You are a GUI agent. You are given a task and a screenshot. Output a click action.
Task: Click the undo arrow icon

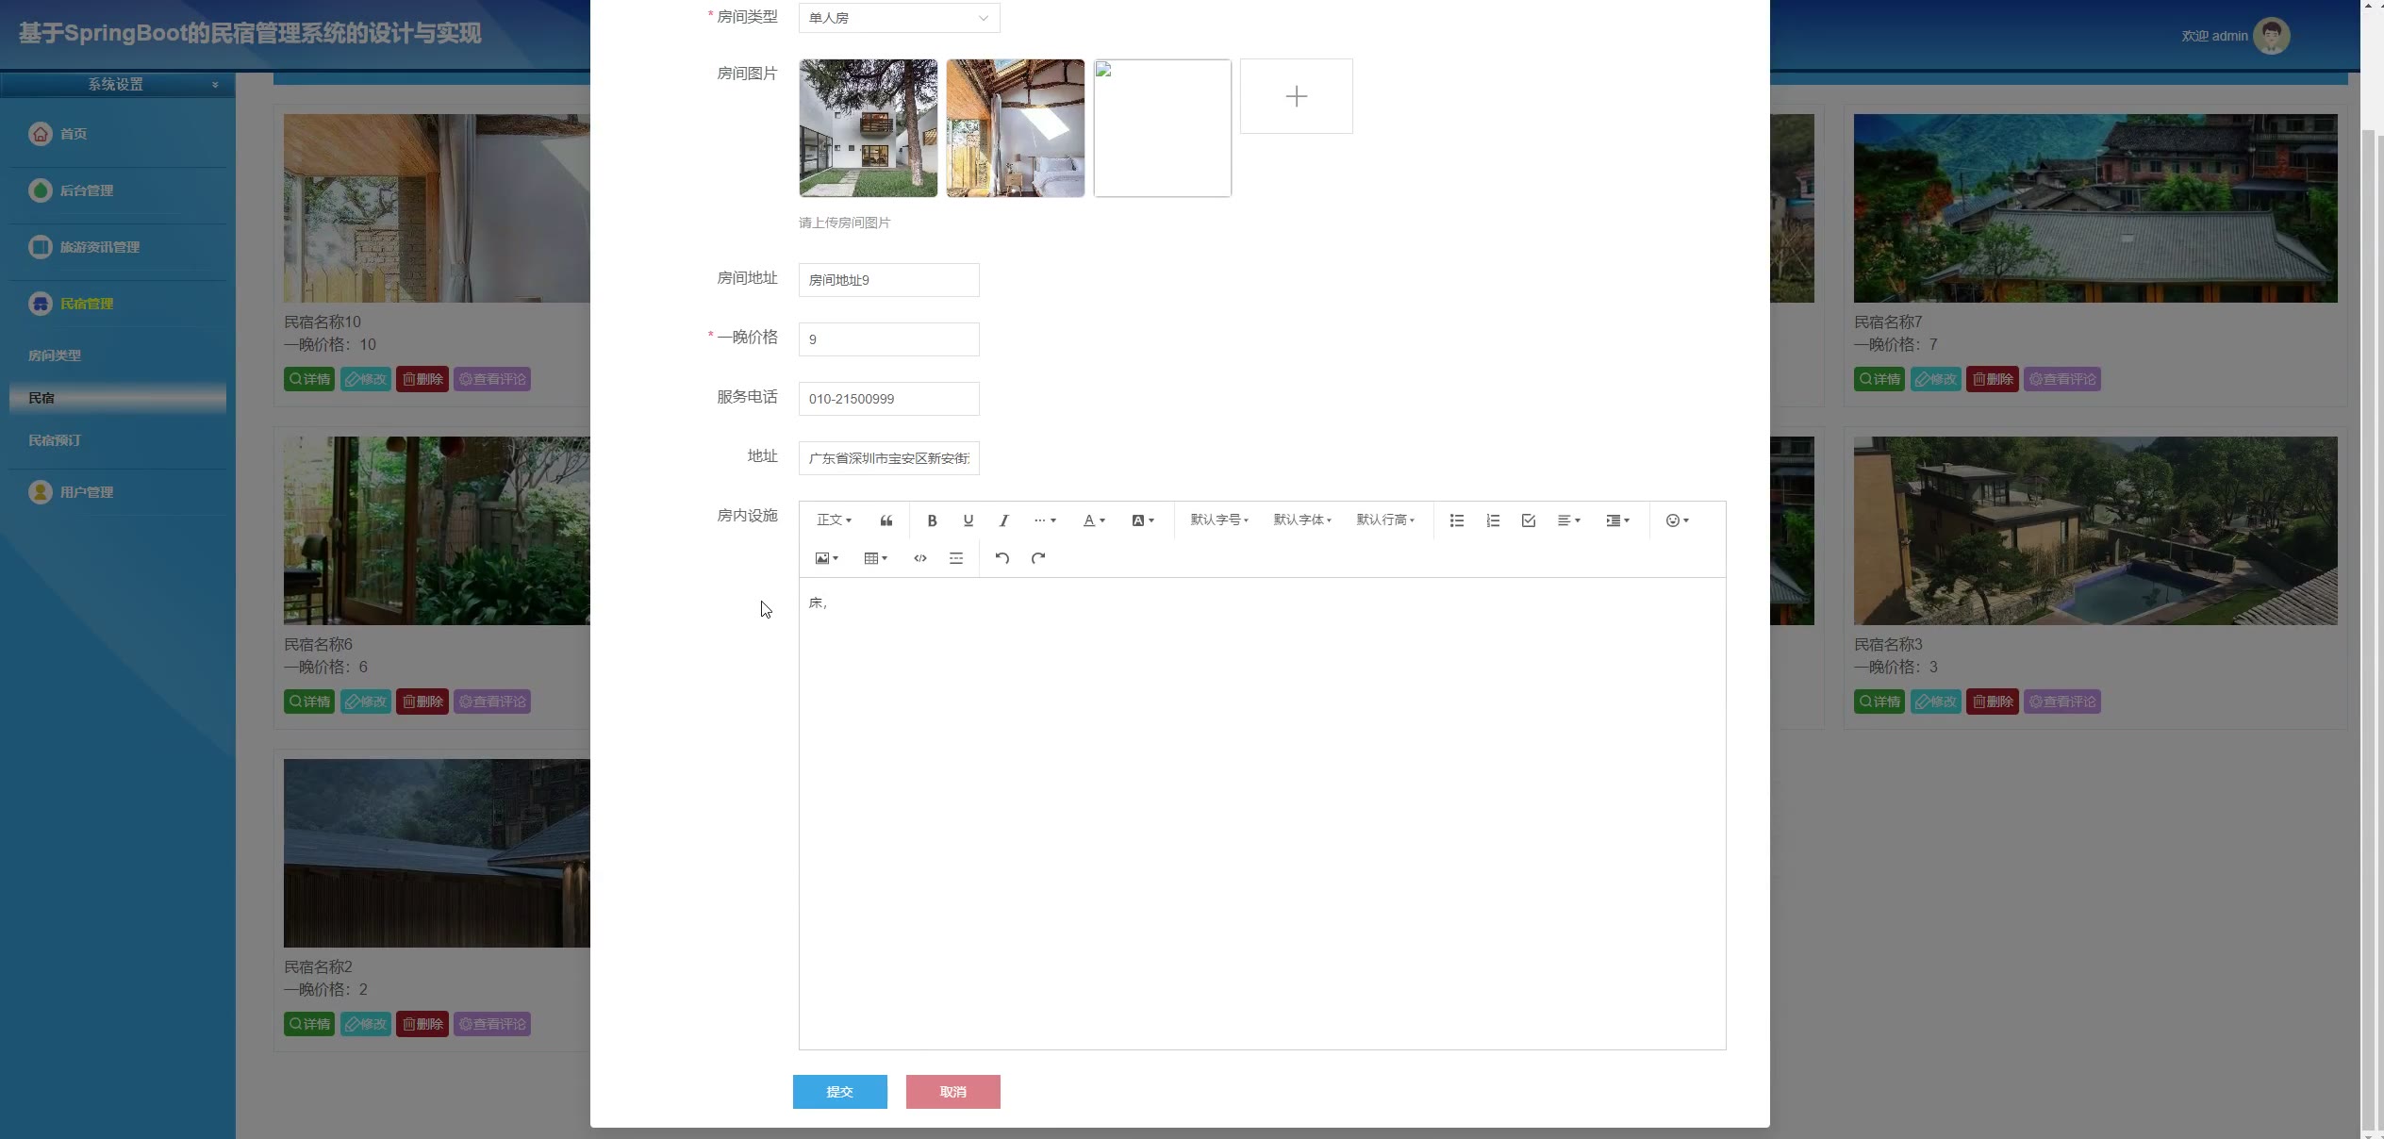pyautogui.click(x=1002, y=558)
